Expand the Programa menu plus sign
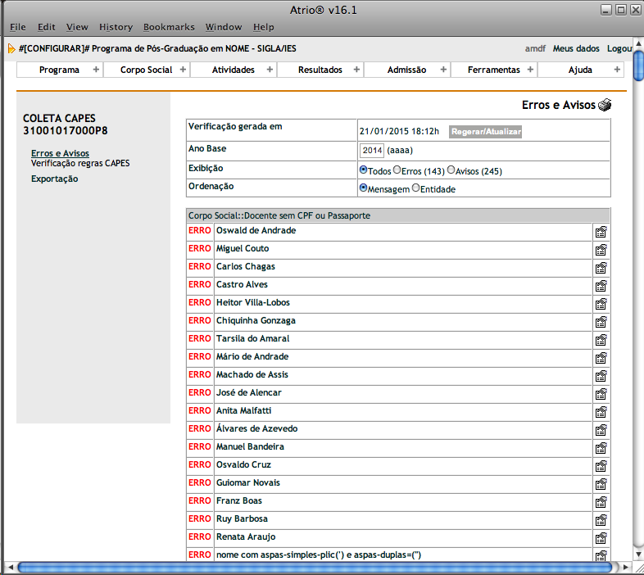 pyautogui.click(x=96, y=70)
